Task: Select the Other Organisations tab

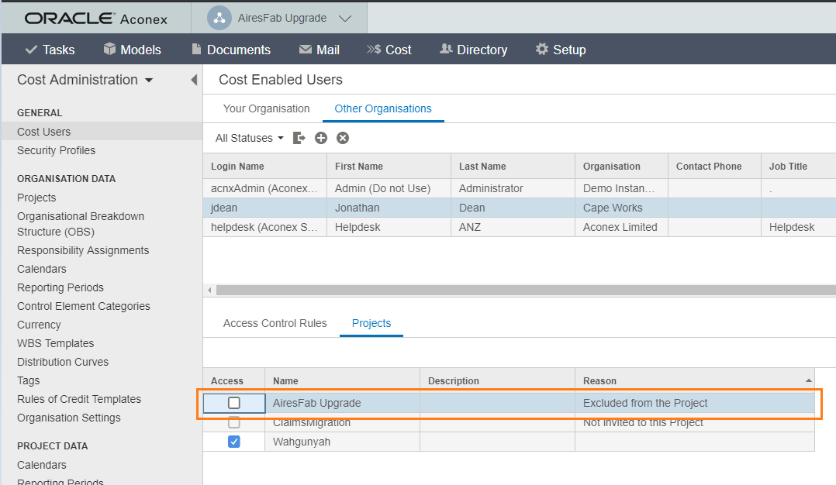Action: tap(383, 108)
